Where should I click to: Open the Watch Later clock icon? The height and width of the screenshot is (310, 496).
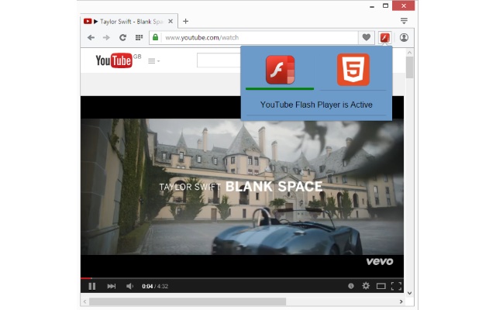[x=351, y=286]
